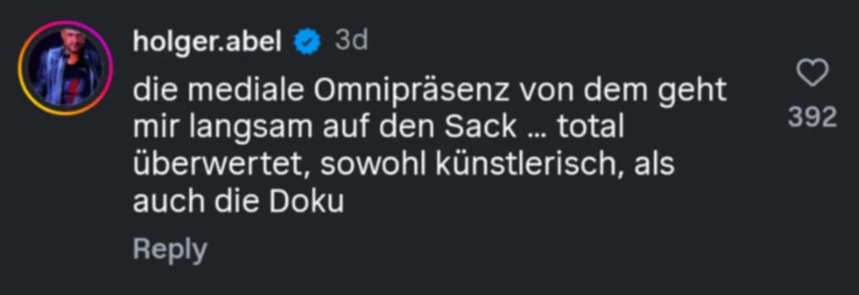Click the Reply button
Screen dimensions: 859x295
[x=170, y=250]
